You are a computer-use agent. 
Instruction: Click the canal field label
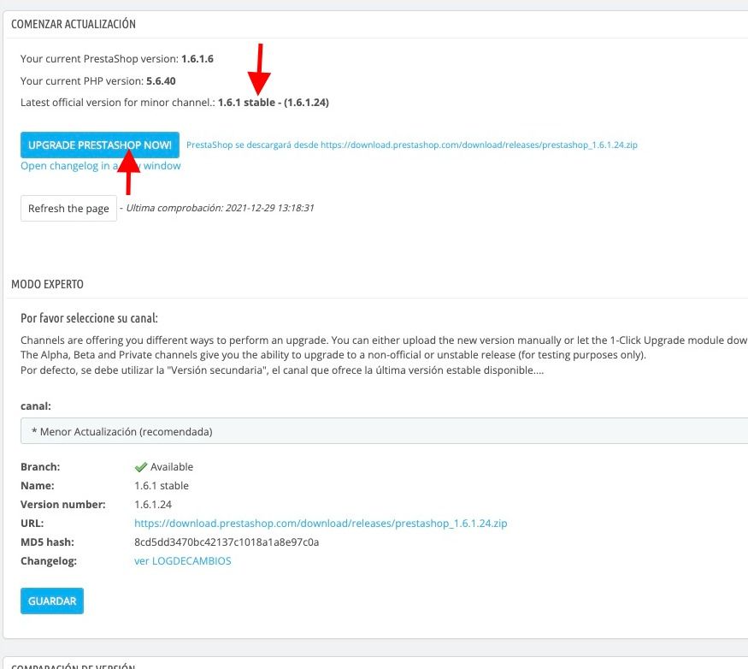(36, 406)
